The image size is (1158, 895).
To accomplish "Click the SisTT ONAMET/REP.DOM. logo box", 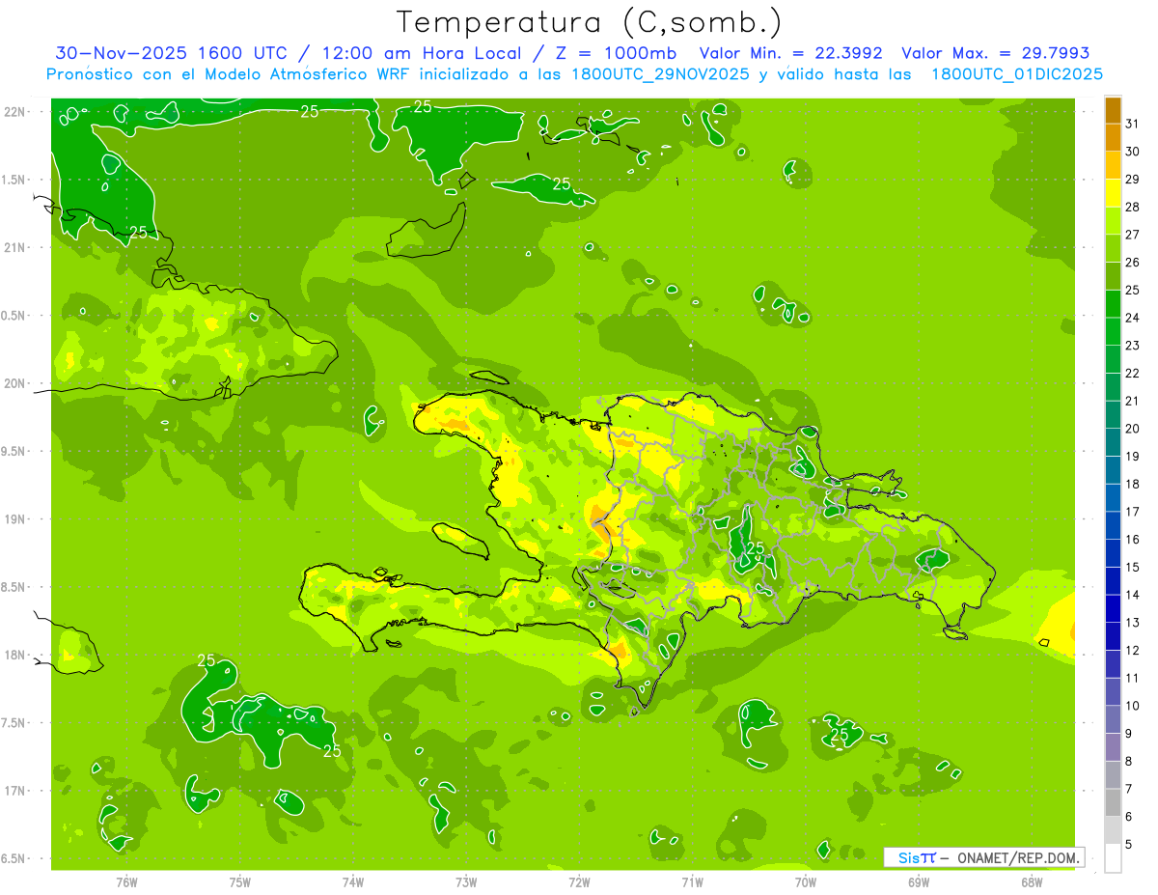I will coord(984,857).
